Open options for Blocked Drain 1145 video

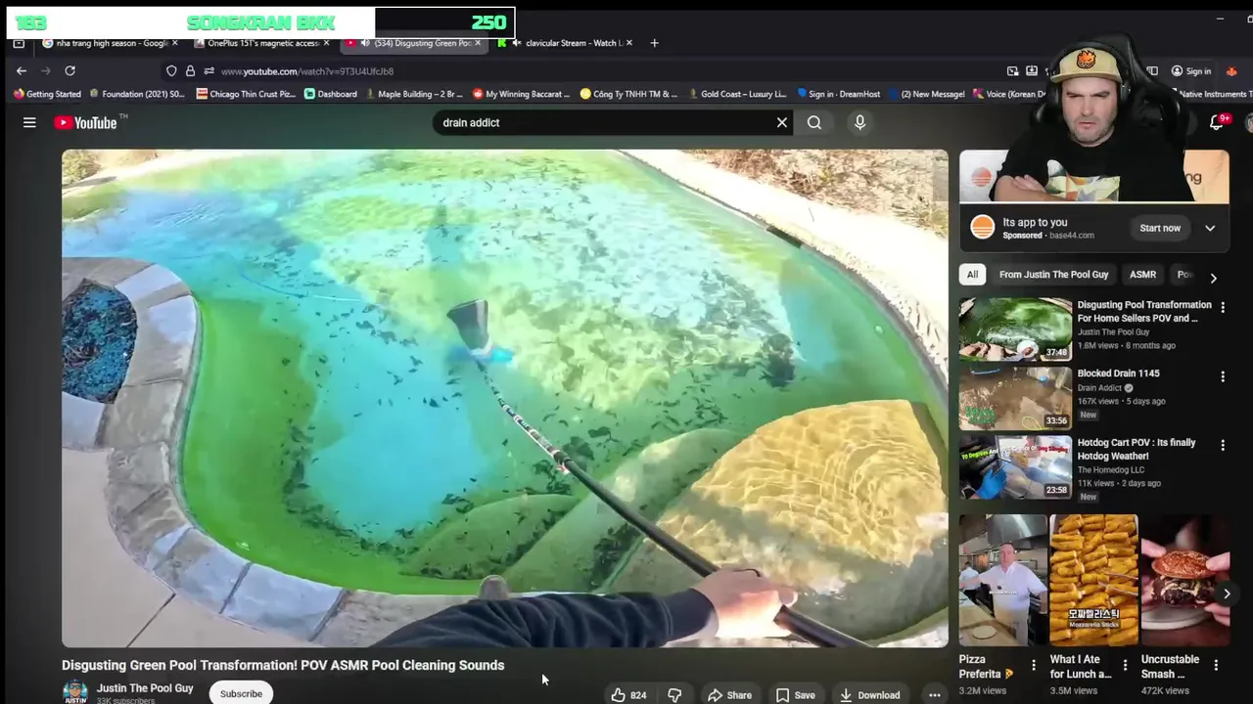[x=1222, y=376]
